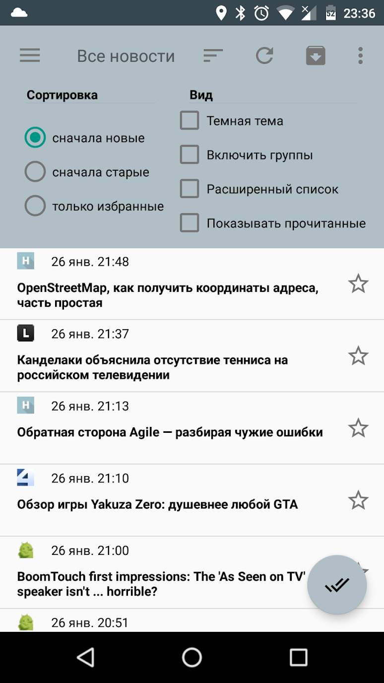Open the hamburger navigation menu
384x683 pixels.
[30, 56]
